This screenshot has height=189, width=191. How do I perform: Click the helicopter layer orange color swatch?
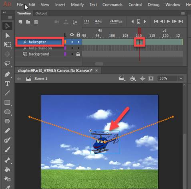(x=65, y=42)
